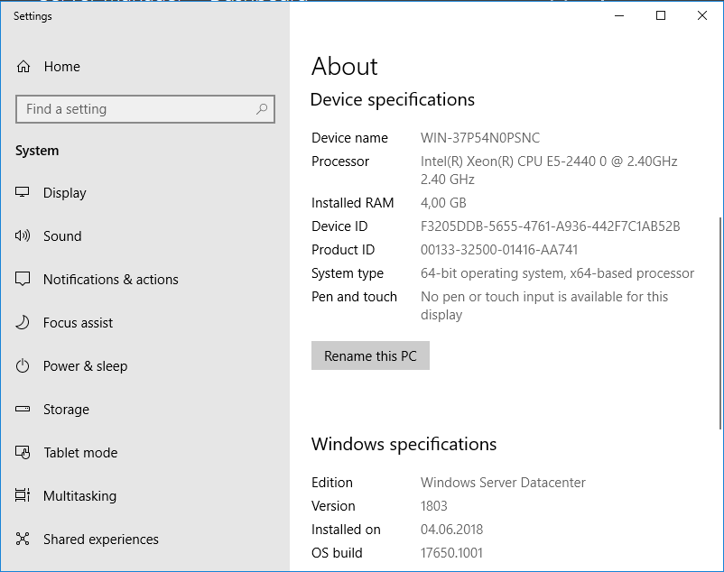Click the Edition value Windows Server Datacenter
The width and height of the screenshot is (724, 572).
(x=503, y=483)
